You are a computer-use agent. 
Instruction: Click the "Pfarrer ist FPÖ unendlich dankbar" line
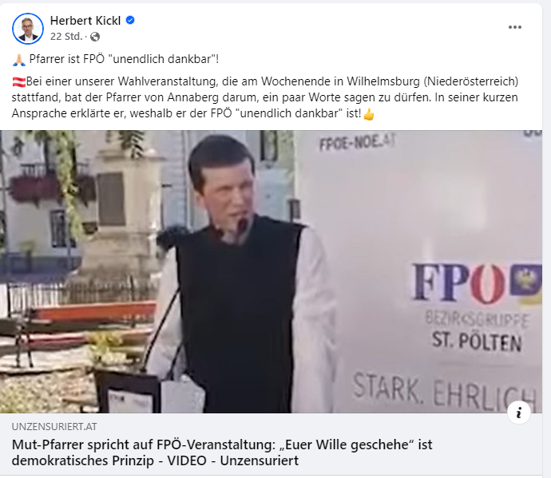124,59
